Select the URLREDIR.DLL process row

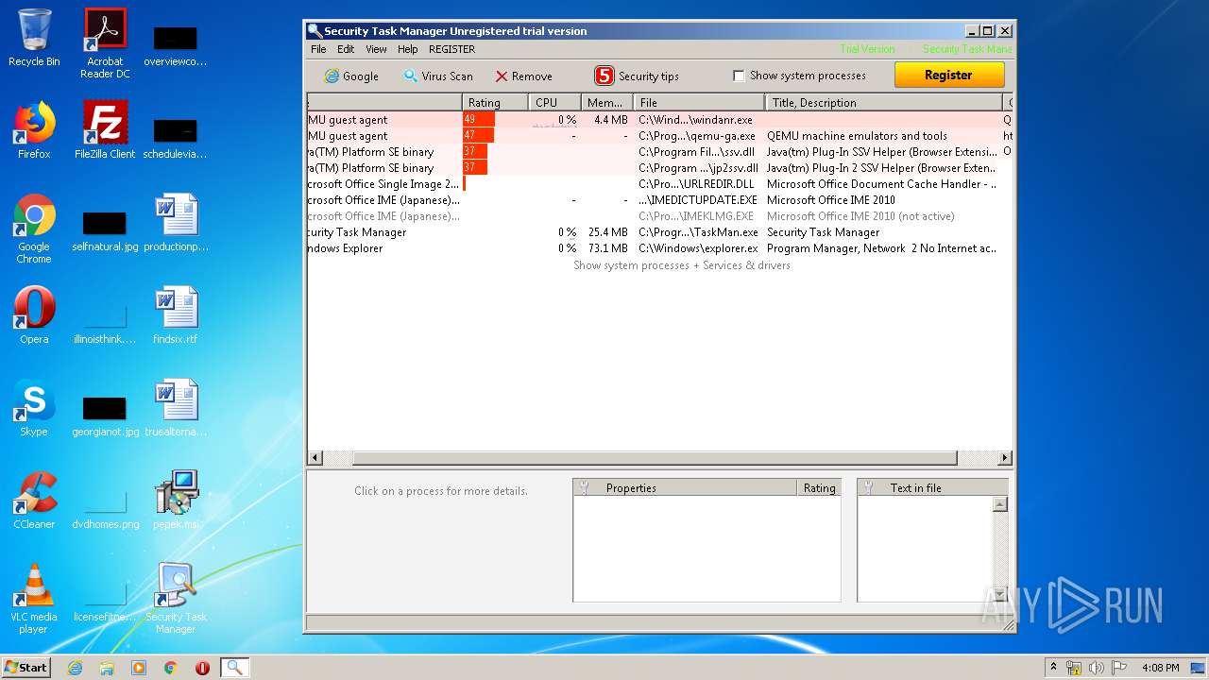click(659, 184)
